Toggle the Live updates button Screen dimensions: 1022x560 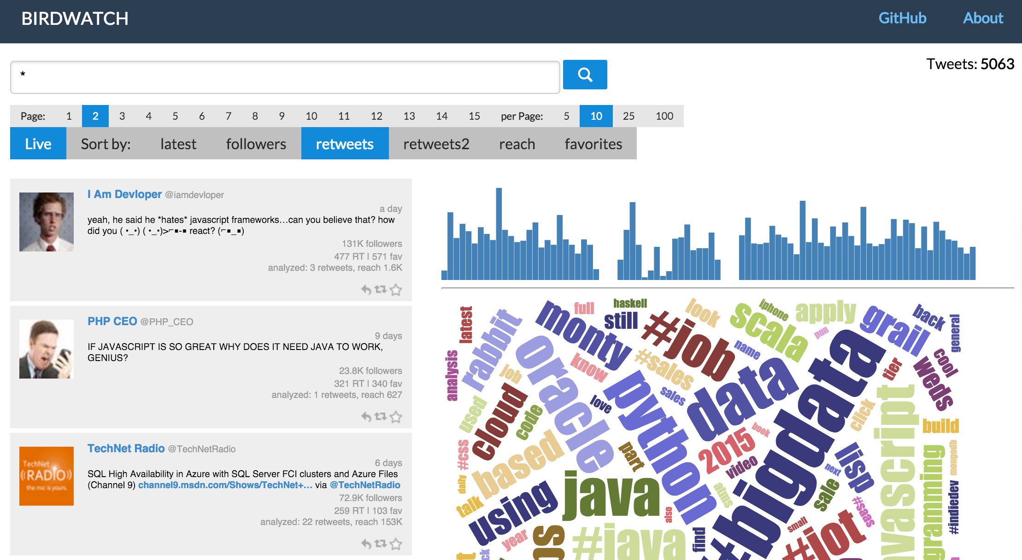pos(38,144)
